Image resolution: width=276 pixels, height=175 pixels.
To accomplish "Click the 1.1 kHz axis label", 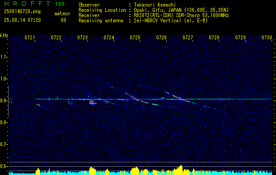I will point(4,57).
